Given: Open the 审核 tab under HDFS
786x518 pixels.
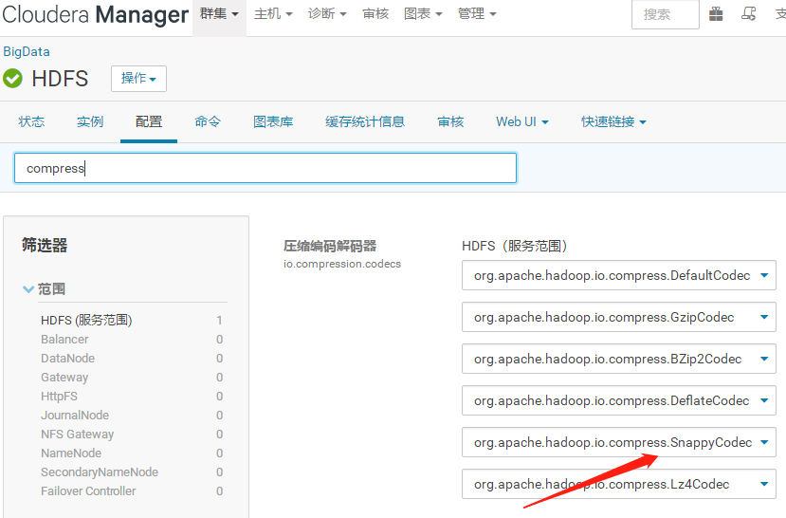Looking at the screenshot, I should [x=450, y=121].
